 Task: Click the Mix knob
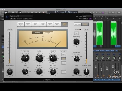click(x=77, y=72)
